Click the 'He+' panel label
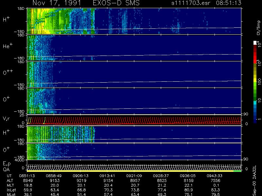This screenshot has height=196, width=262. 8,46
